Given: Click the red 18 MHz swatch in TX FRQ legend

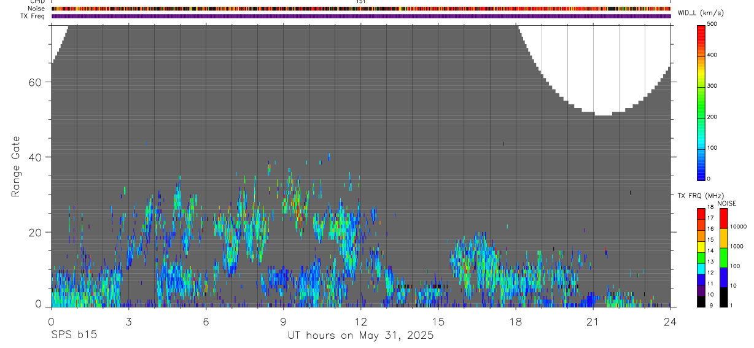Looking at the screenshot, I should [x=701, y=213].
